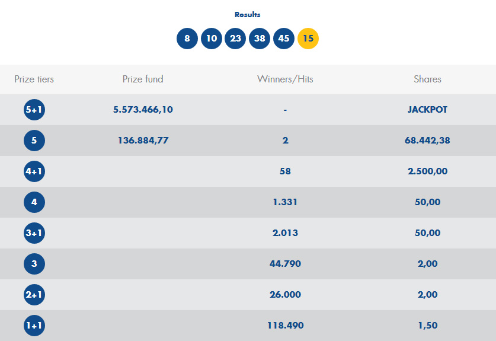Click the 2+1 prize tier badge
Screen dimensions: 496x341
pyautogui.click(x=34, y=295)
